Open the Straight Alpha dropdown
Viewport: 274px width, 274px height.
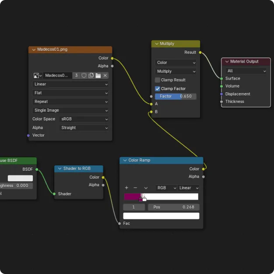[84, 128]
